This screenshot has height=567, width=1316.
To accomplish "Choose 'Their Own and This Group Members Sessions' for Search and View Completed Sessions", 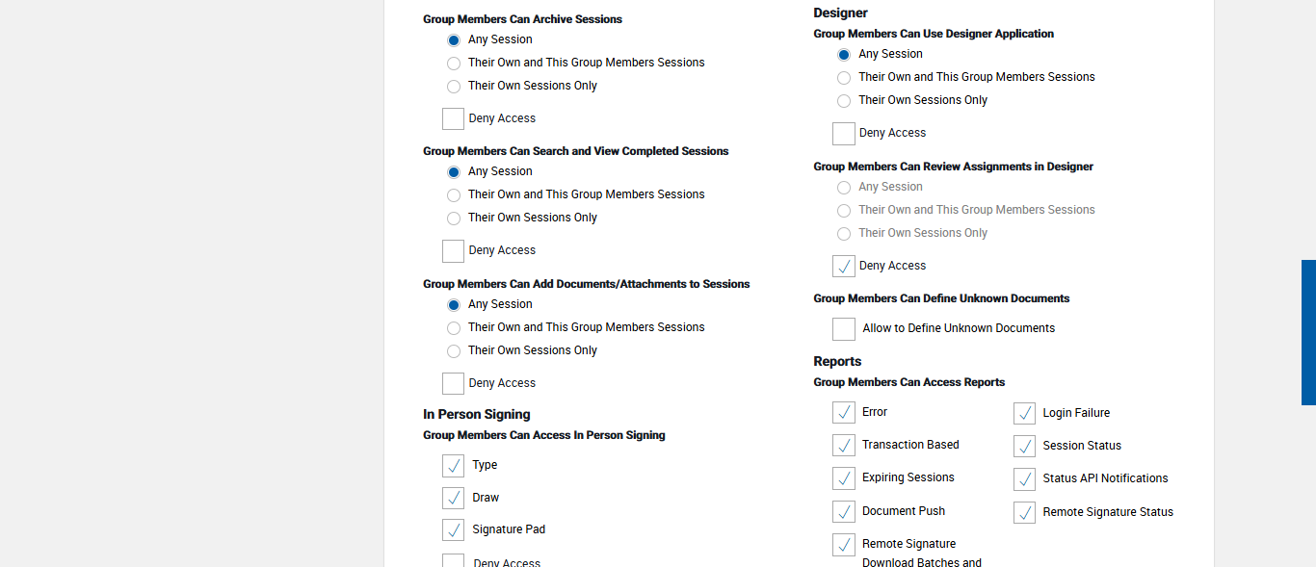I will [x=454, y=195].
